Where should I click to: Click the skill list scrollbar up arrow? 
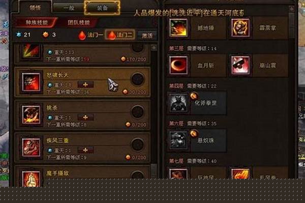point(154,48)
